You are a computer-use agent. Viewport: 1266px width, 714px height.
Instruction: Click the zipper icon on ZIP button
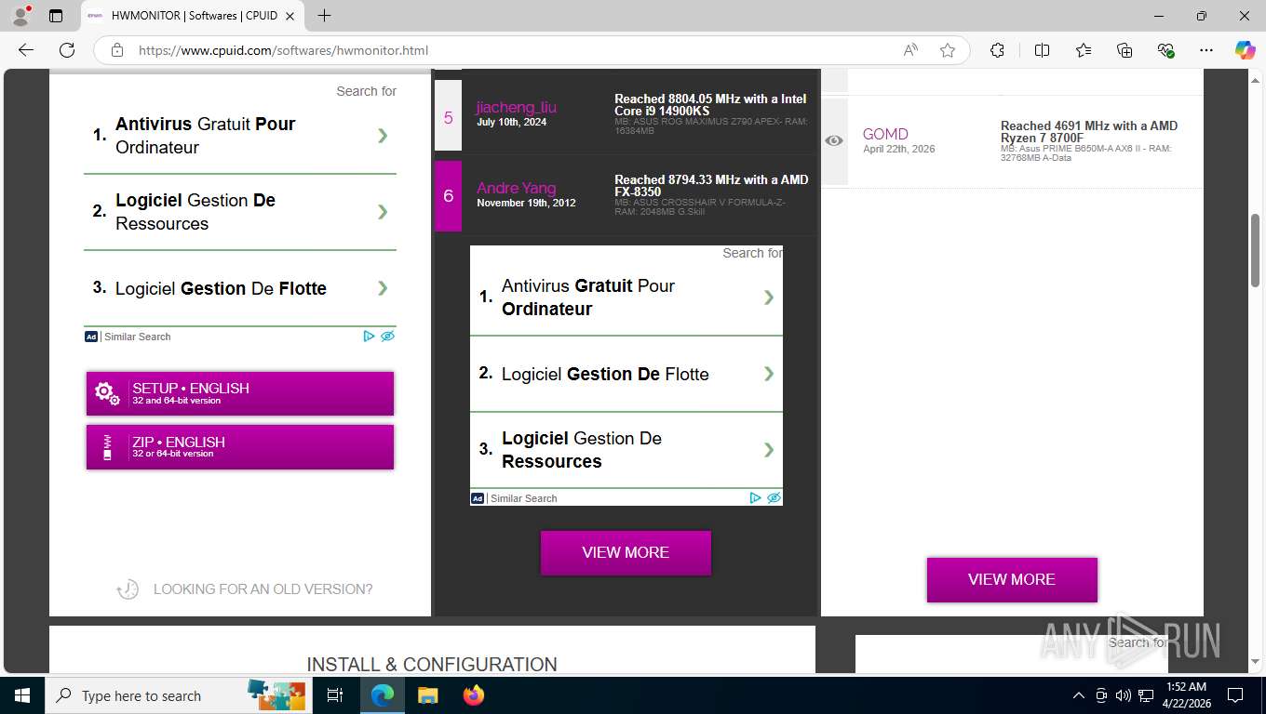107,447
